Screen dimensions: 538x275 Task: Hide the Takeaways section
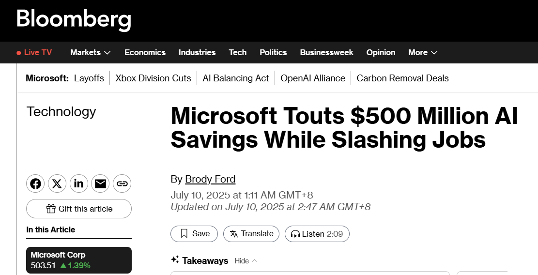246,261
